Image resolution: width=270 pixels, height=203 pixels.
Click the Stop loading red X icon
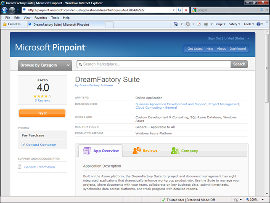coord(186,10)
